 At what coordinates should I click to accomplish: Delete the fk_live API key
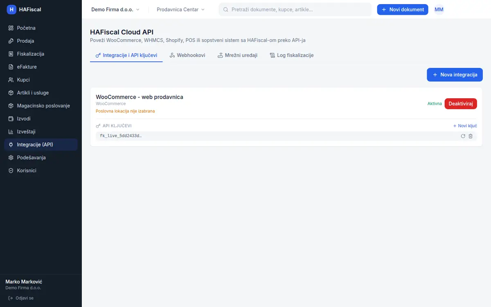point(471,136)
